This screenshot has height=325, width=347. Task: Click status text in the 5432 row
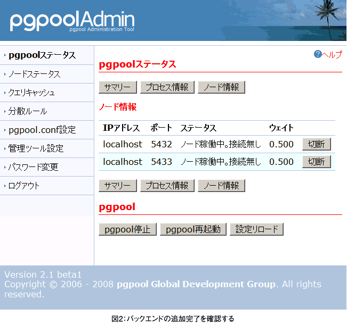(x=221, y=144)
